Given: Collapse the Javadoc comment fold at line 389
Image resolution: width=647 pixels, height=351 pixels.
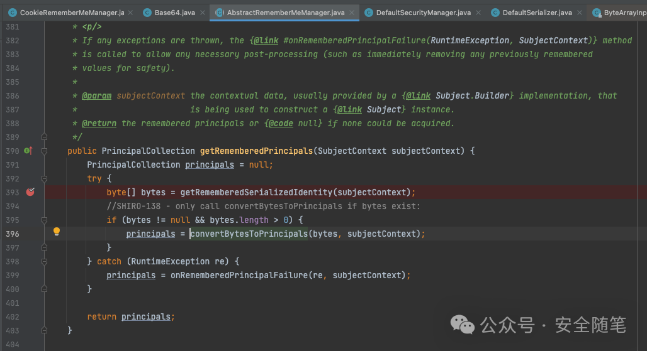Looking at the screenshot, I should click(x=44, y=137).
